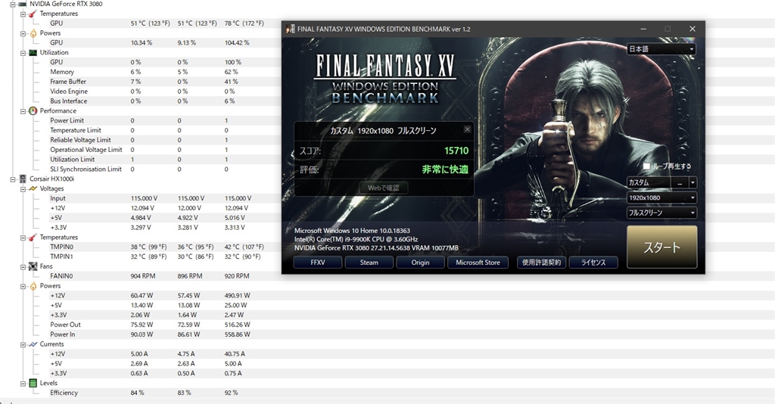The width and height of the screenshot is (775, 404).
Task: Open the フルスクリーン display mode dropdown
Action: tap(661, 213)
